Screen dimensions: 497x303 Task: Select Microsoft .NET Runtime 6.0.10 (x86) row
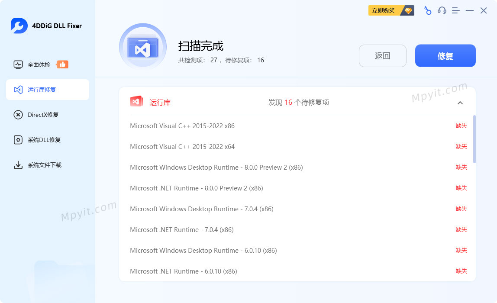click(x=298, y=271)
